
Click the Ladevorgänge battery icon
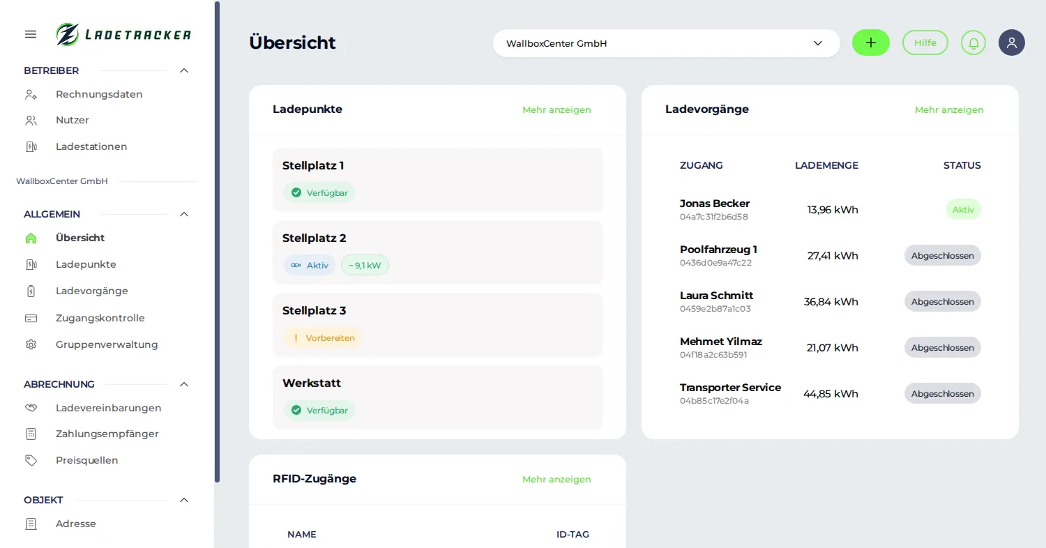[31, 291]
